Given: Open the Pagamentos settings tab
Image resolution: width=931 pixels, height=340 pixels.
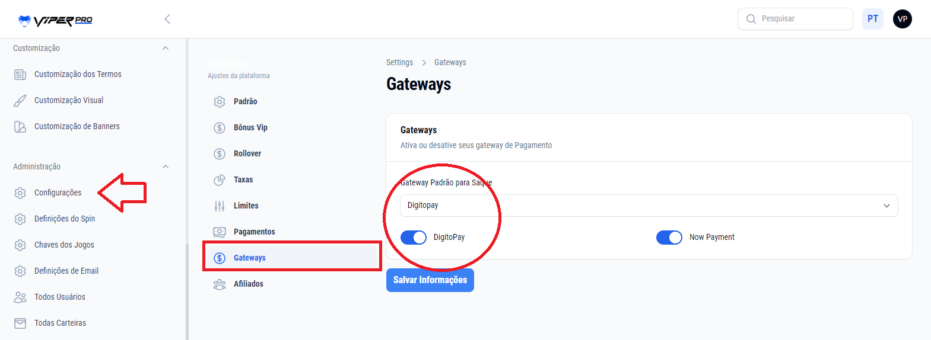Looking at the screenshot, I should tap(254, 232).
